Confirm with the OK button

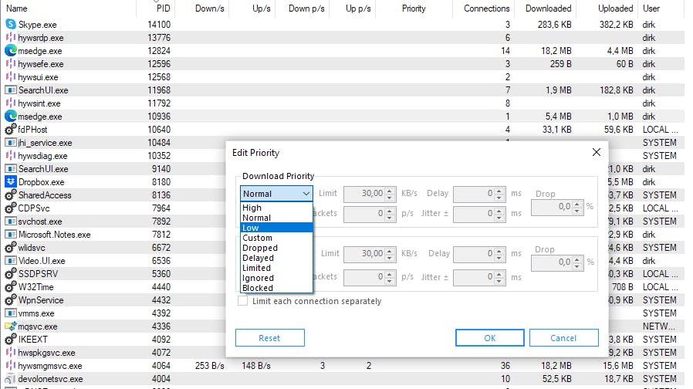[490, 338]
